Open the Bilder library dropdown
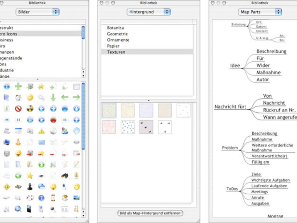Image resolution: width=297 pixels, height=223 pixels. 37,12
